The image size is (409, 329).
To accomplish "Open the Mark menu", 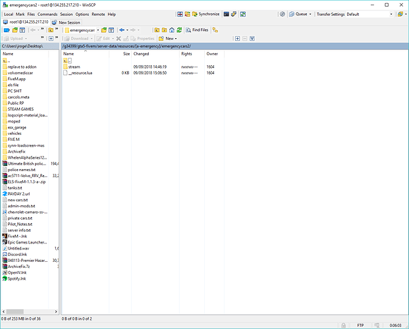I will click(x=20, y=14).
